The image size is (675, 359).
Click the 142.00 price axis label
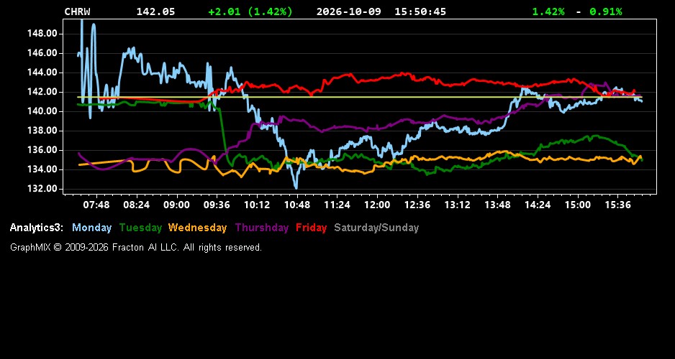tap(42, 92)
